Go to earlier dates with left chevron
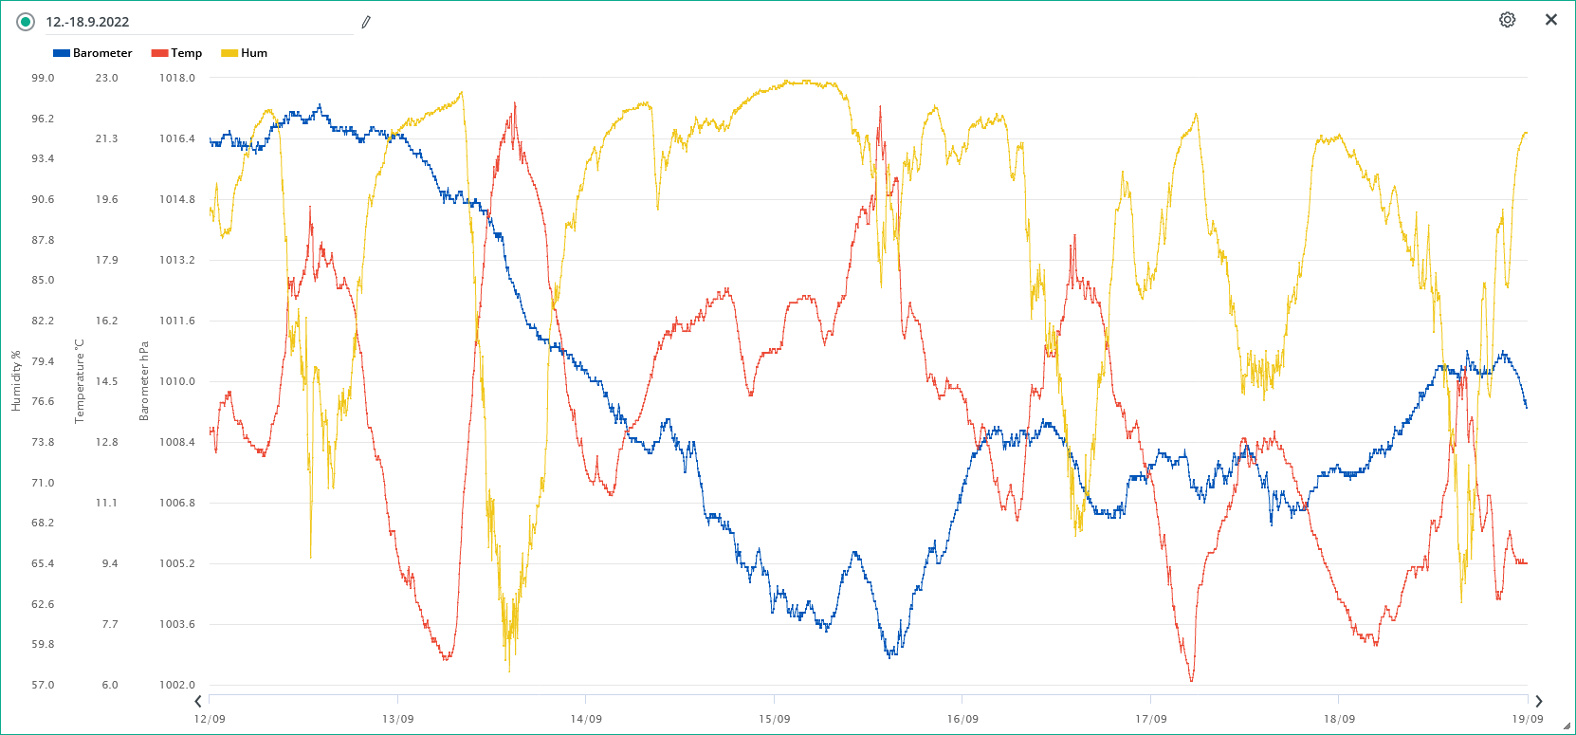This screenshot has height=735, width=1576. click(x=198, y=702)
